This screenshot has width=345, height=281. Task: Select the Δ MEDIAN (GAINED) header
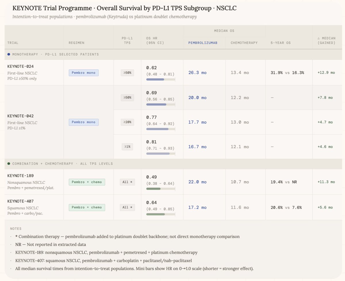click(326, 40)
